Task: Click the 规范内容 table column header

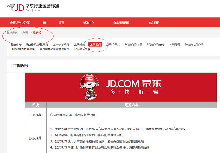Action: coord(132,105)
